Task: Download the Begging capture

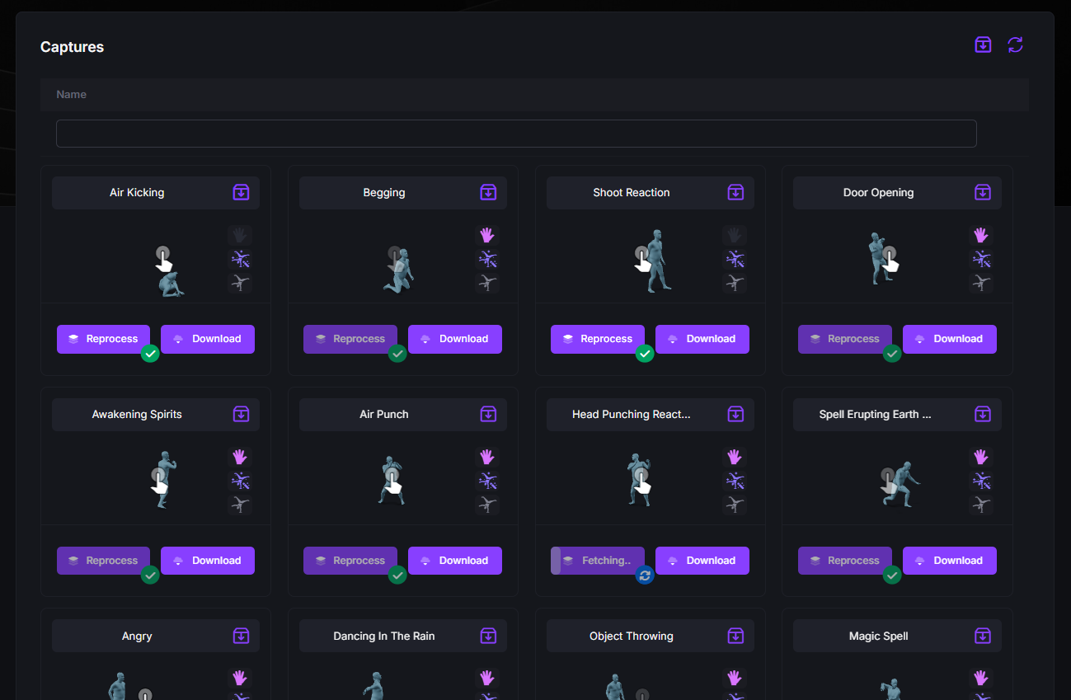Action: (x=455, y=339)
